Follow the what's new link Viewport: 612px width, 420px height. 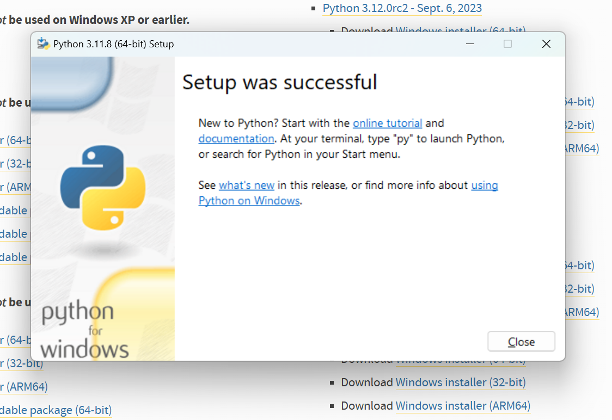click(x=246, y=185)
